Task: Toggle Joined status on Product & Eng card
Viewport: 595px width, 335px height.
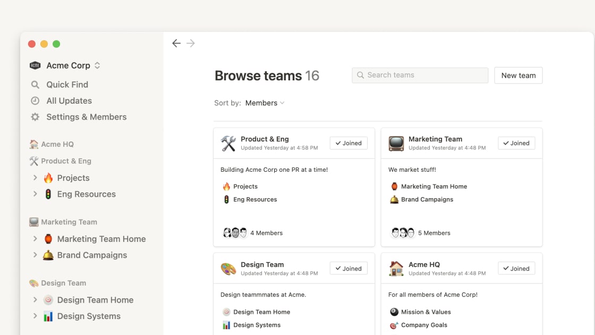Action: pos(348,143)
